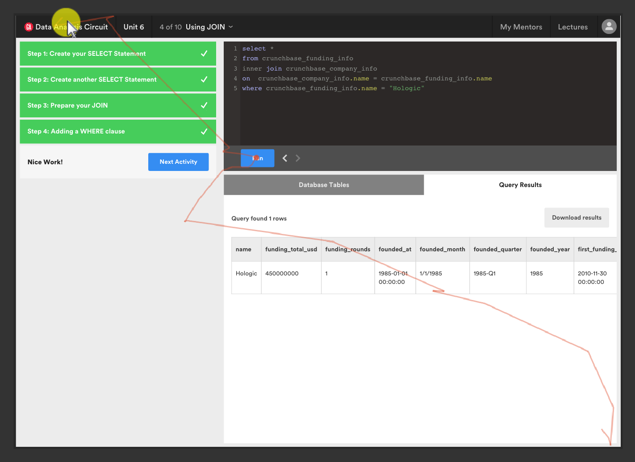Image resolution: width=635 pixels, height=462 pixels.
Task: Click the Step 4 checkmark icon
Action: (204, 131)
